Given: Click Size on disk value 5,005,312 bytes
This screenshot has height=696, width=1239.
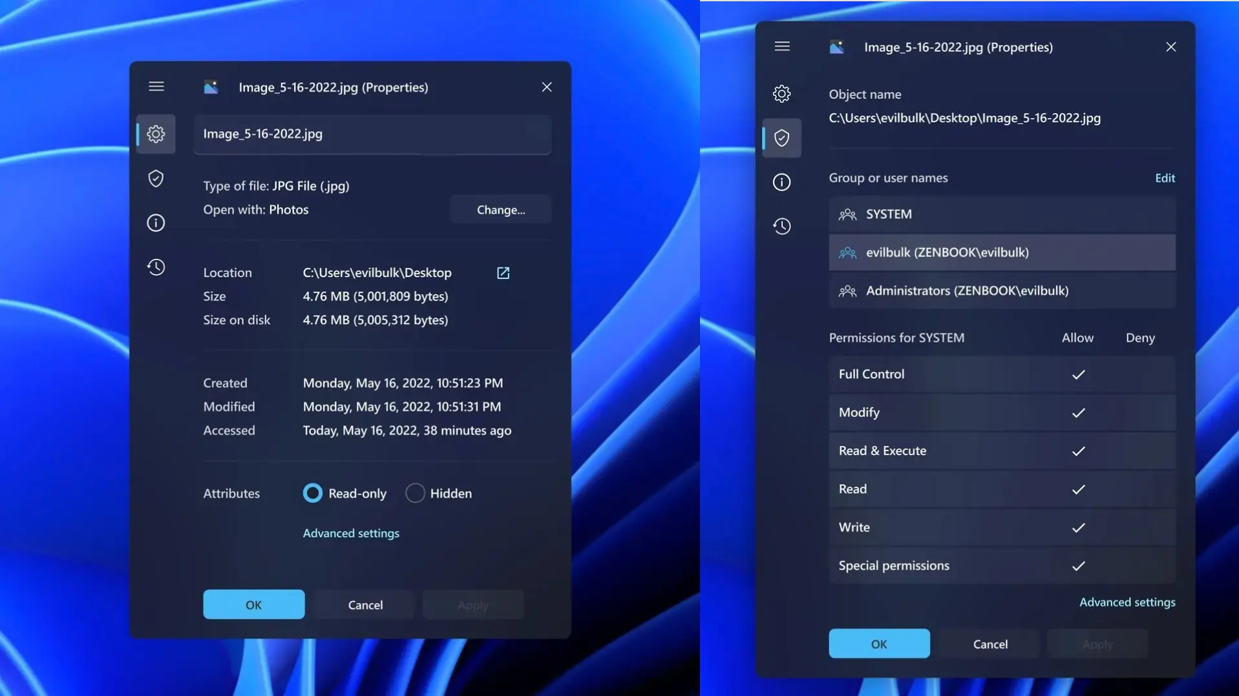Looking at the screenshot, I should [375, 320].
